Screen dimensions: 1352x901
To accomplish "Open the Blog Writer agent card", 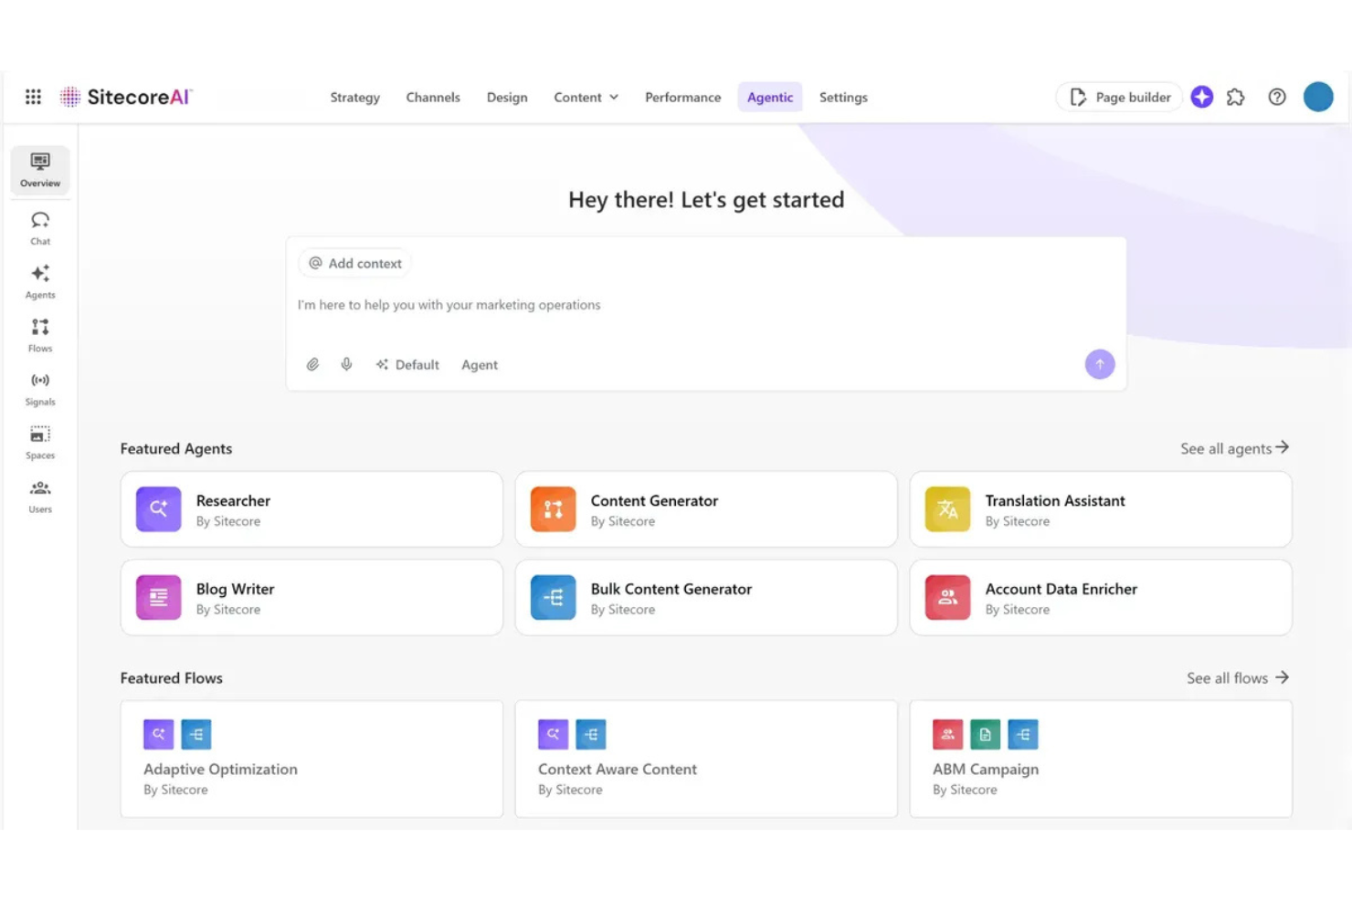I will (x=312, y=598).
